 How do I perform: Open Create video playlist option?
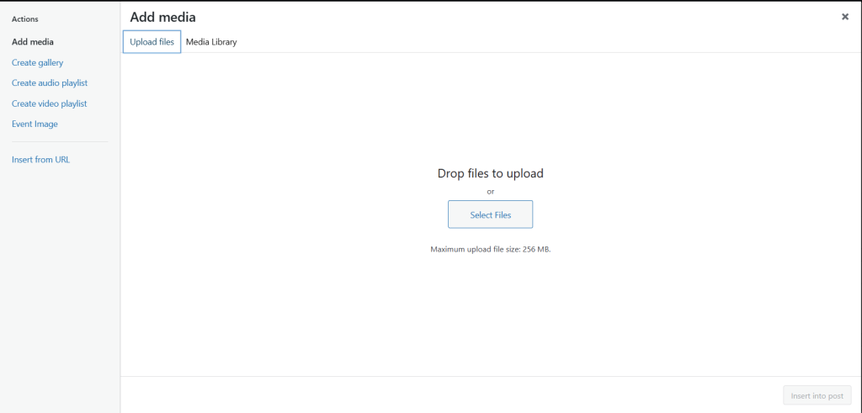(x=49, y=103)
